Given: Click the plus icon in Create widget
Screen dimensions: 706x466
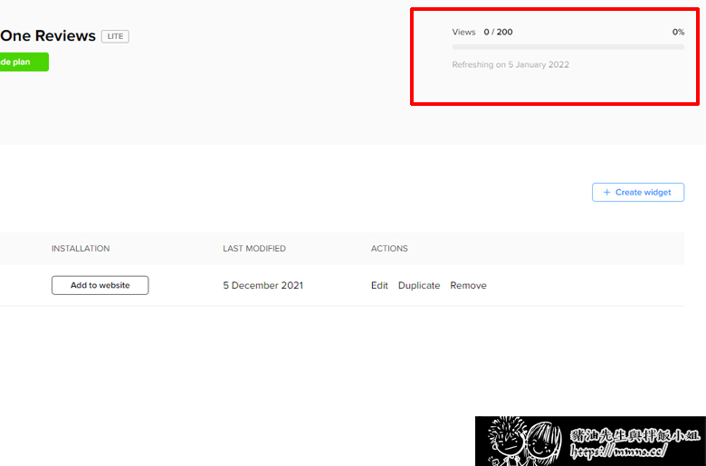Looking at the screenshot, I should point(606,192).
